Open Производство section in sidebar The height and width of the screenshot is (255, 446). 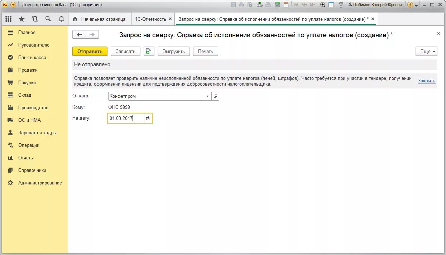[x=34, y=107]
